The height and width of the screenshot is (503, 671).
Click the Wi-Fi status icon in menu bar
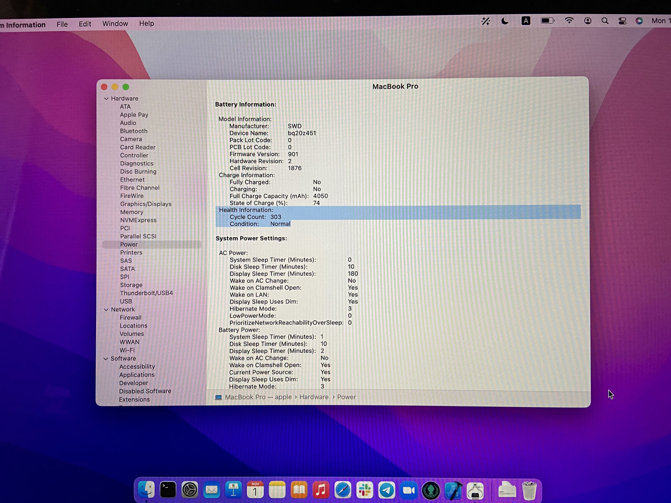[x=569, y=21]
